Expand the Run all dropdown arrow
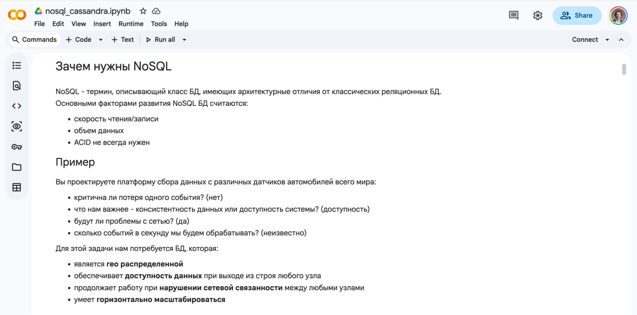 pos(184,40)
